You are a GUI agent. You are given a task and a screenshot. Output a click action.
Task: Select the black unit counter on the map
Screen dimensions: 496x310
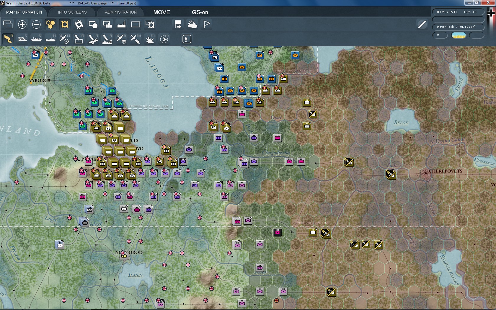[277, 232]
